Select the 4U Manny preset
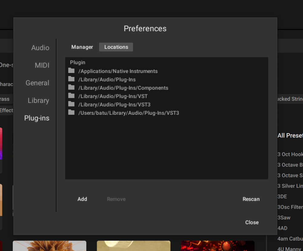This screenshot has height=251, width=303. (x=290, y=249)
